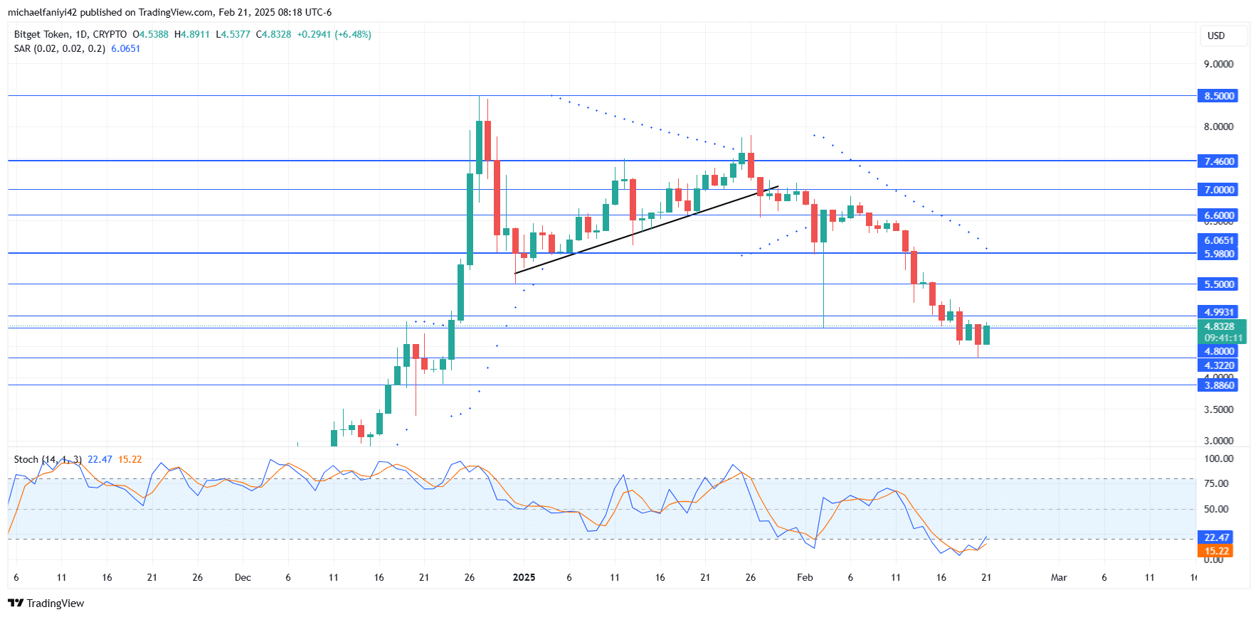Click the 8.5000 horizontal line price label
1258x617 pixels.
pos(1219,96)
